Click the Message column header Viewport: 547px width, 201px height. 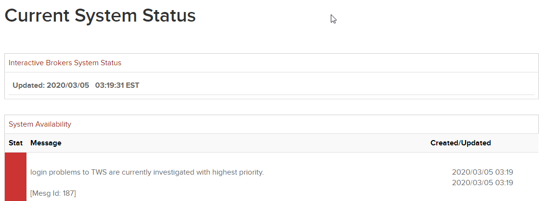click(46, 143)
